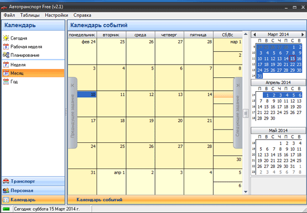Open the Таблицы menu
This screenshot has width=307, height=213.
30,15
